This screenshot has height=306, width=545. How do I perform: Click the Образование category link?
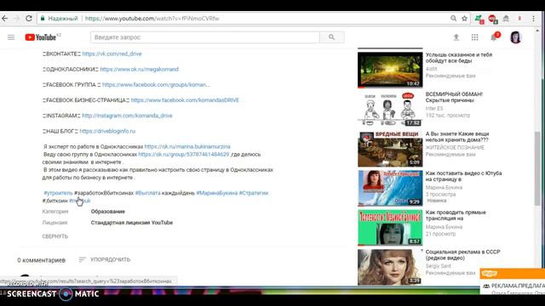click(108, 212)
